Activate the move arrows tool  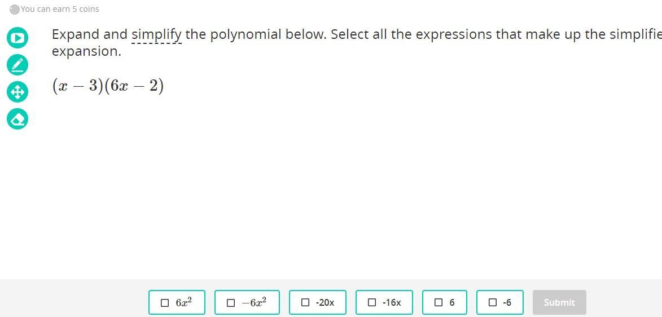point(17,92)
